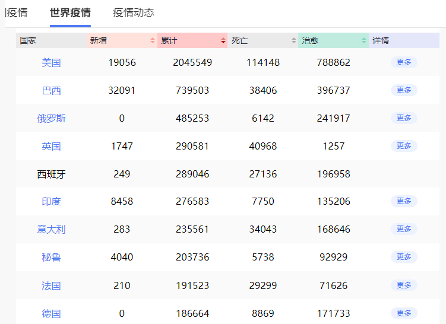The height and width of the screenshot is (324, 446).
Task: Select the new cases value 283
Action: coord(122,229)
